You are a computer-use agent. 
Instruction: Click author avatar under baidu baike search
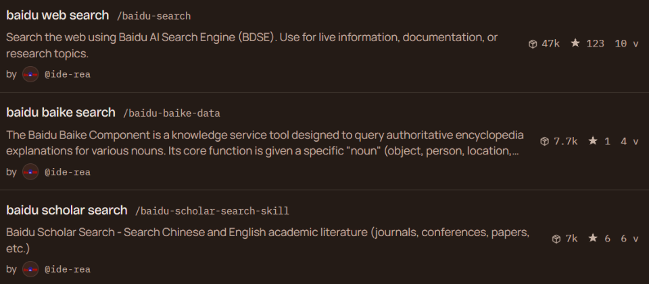coord(30,172)
